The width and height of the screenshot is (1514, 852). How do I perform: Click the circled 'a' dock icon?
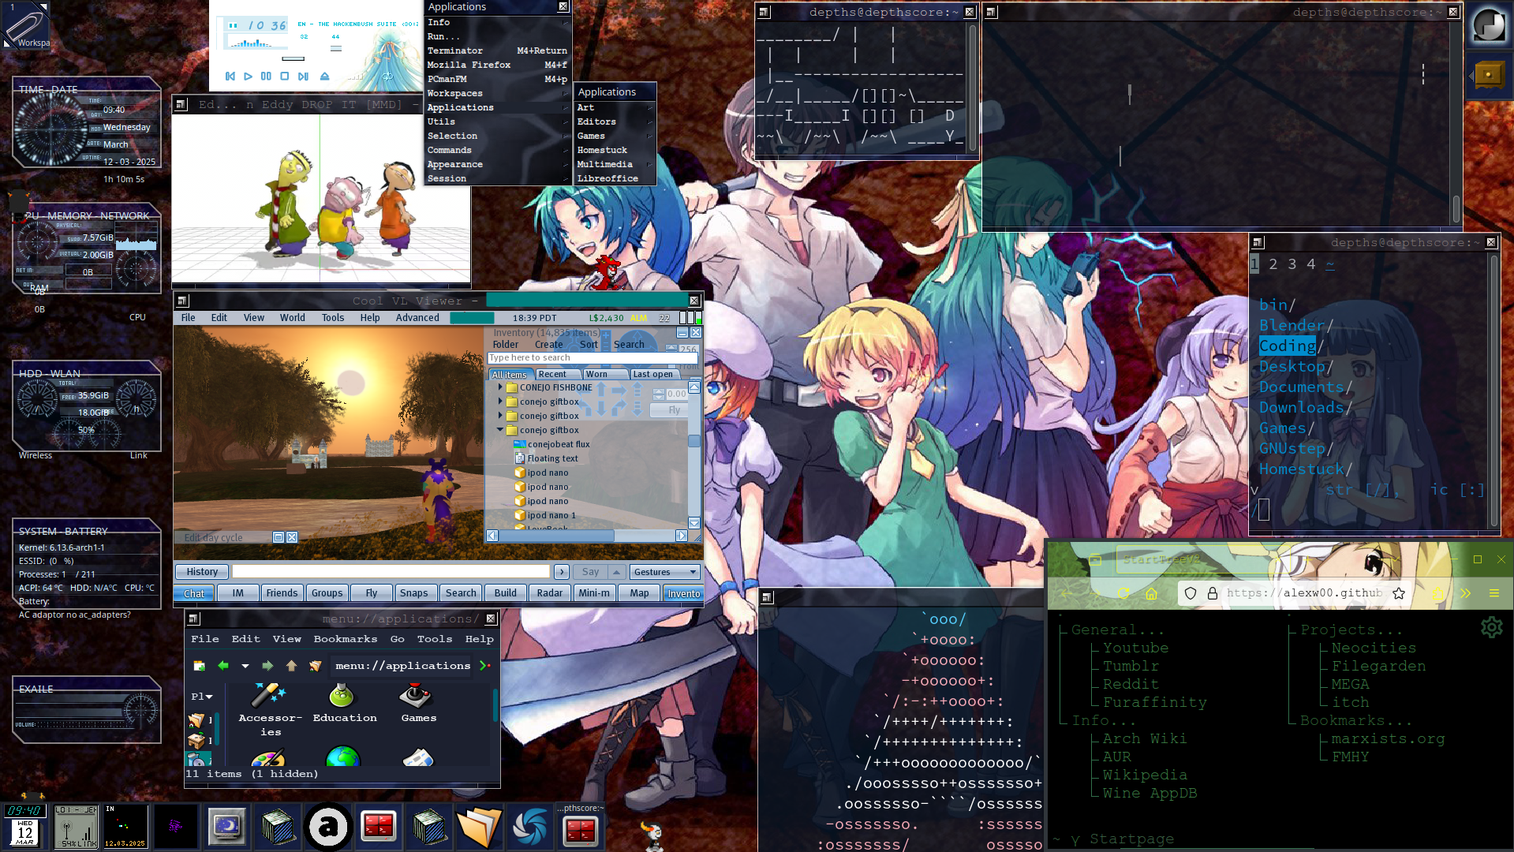pyautogui.click(x=327, y=827)
